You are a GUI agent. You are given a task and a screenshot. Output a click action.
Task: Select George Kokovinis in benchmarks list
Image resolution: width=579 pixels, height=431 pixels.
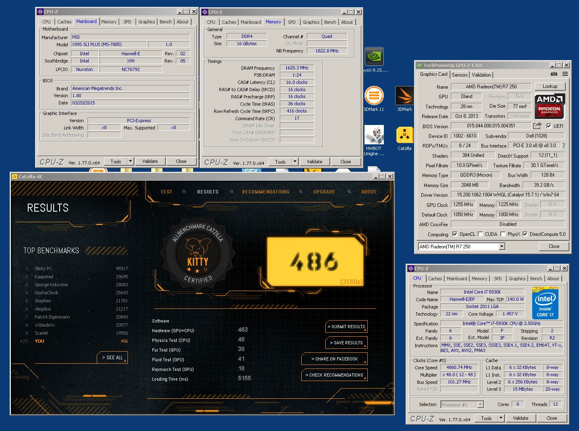[x=76, y=285]
